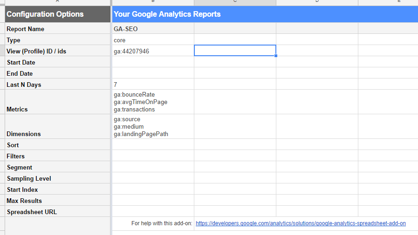The height and width of the screenshot is (235, 418).
Task: Select the GA-SEO report name cell
Action: coord(153,29)
